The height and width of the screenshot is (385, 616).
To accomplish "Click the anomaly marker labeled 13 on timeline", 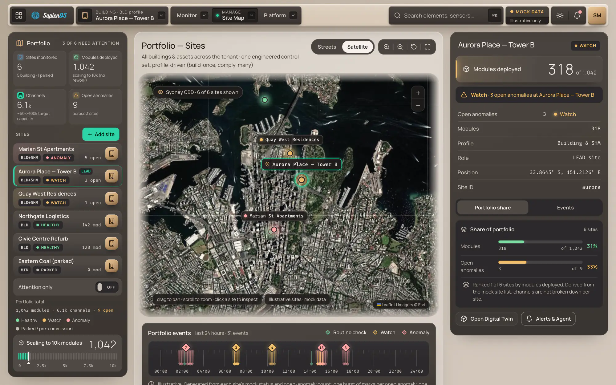I will 322,348.
